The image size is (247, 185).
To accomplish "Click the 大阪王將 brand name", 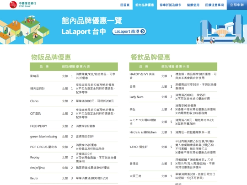I will tap(135, 176).
